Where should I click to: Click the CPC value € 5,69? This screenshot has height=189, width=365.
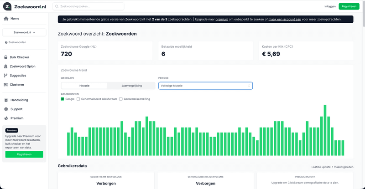click(x=271, y=54)
